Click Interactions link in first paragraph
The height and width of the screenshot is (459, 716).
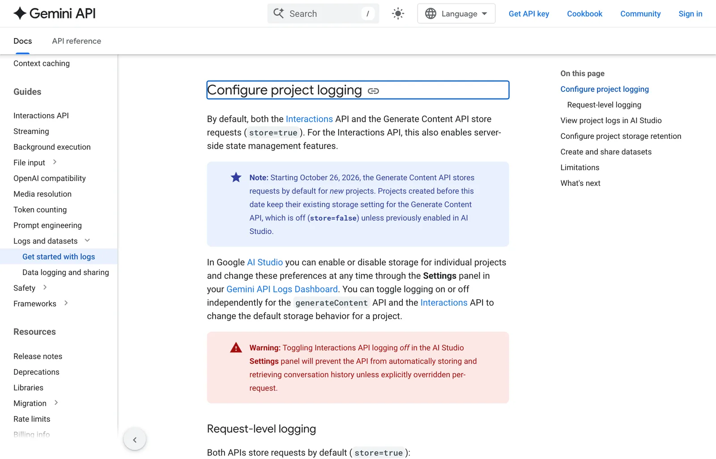click(309, 119)
